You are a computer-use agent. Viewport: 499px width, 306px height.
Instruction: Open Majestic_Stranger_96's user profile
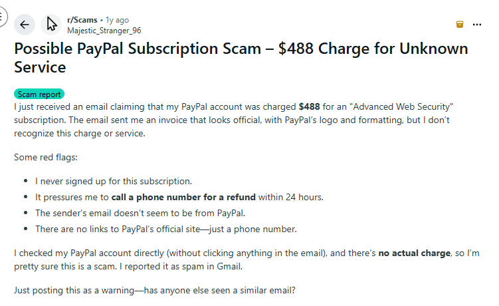pyautogui.click(x=104, y=30)
